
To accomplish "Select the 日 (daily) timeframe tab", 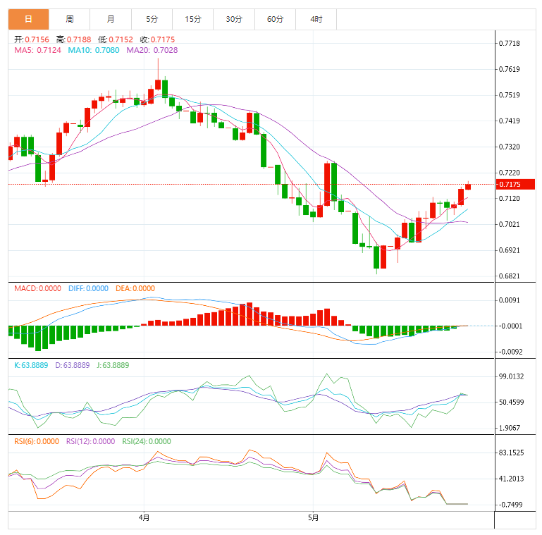I will tap(29, 19).
